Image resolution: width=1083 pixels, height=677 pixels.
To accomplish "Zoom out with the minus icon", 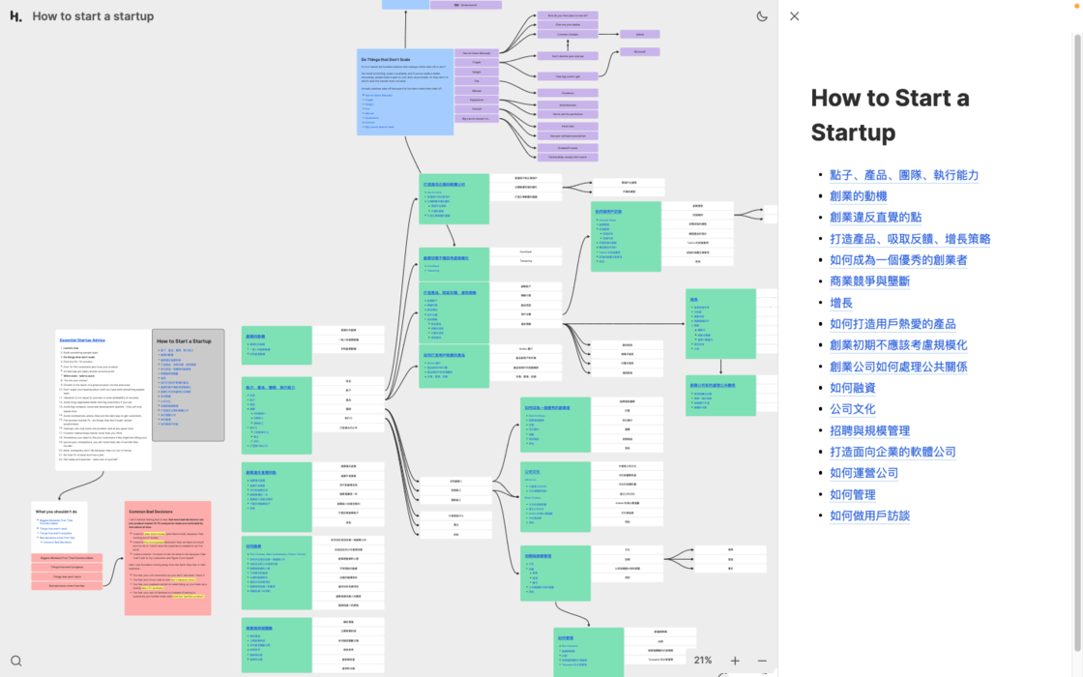I will tap(762, 661).
